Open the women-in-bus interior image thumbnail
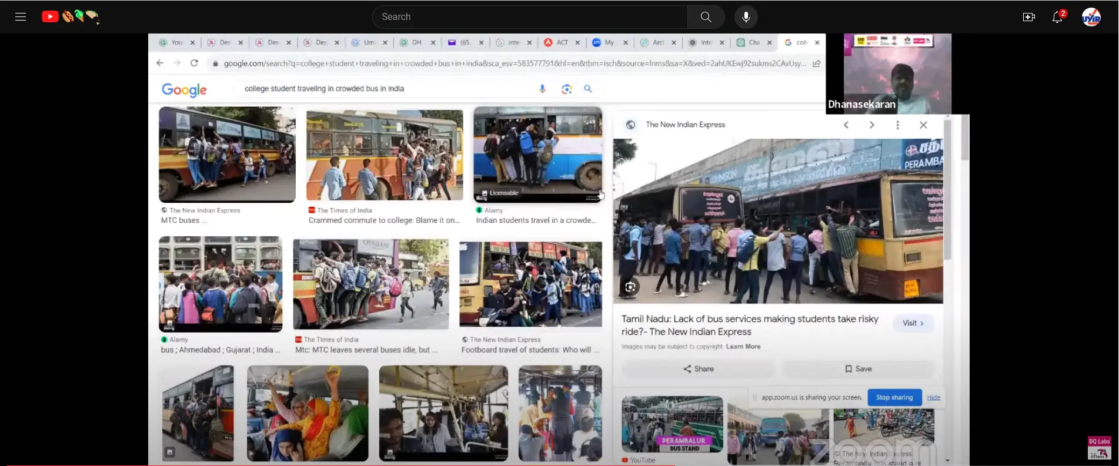 coord(308,414)
